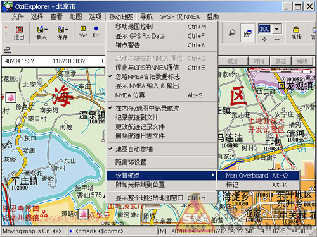
Task: Click the 温泉镇 label on the map
Action: point(92,115)
